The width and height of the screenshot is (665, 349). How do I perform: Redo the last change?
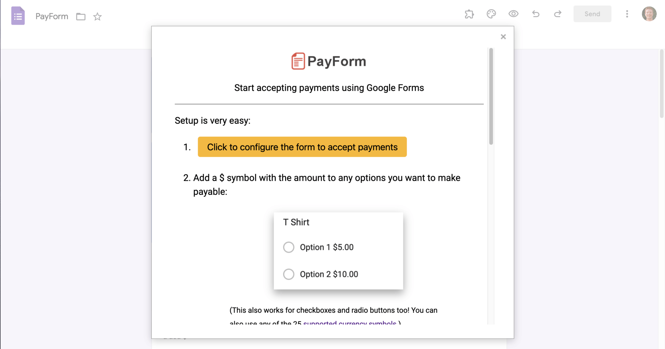click(558, 14)
